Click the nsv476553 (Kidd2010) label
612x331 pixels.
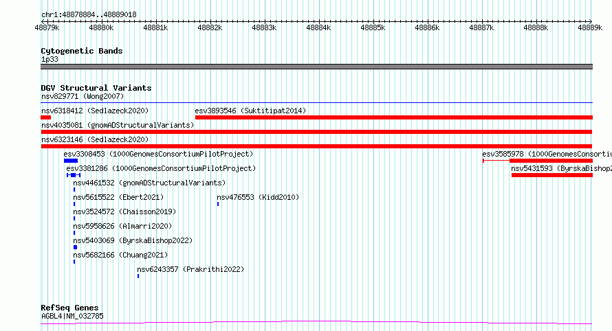pyautogui.click(x=258, y=197)
